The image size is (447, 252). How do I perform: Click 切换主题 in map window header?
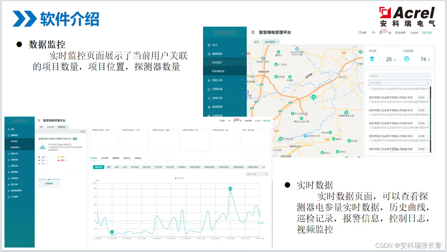tap(427, 33)
